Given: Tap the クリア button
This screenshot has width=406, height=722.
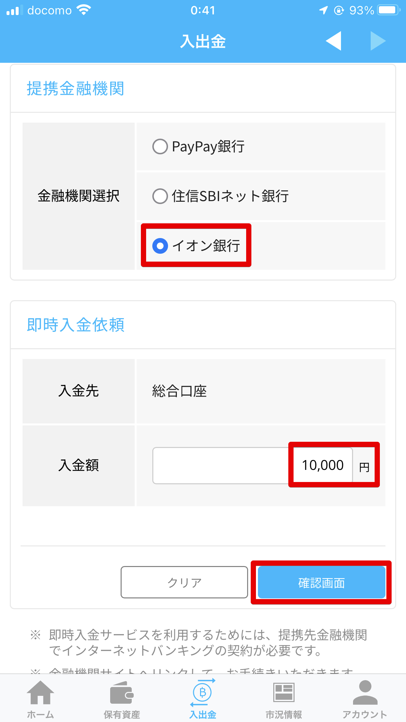Looking at the screenshot, I should click(184, 582).
